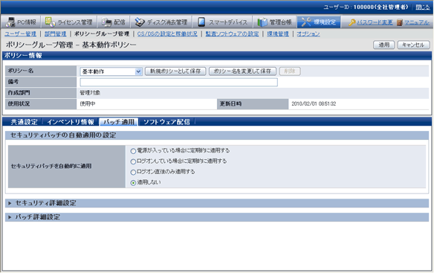The width and height of the screenshot is (434, 273).
Task: Open the ディスク消去管理 main menu
Action: 161,22
